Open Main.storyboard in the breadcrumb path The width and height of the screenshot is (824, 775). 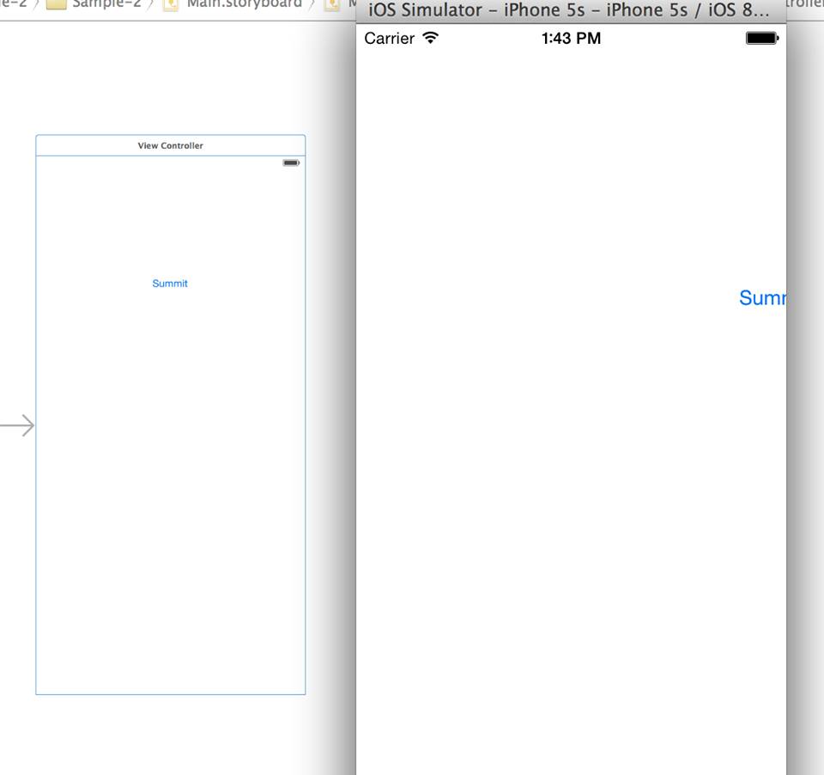click(245, 4)
